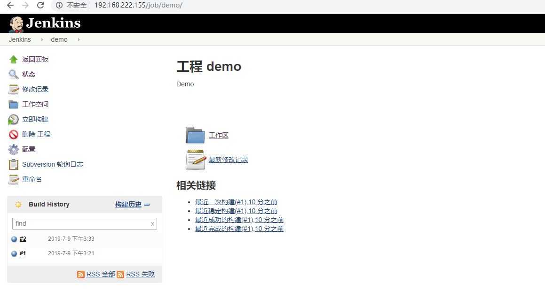Screen dimensions: 545x306
Task: Open the 状态 menu item
Action: (x=29, y=74)
